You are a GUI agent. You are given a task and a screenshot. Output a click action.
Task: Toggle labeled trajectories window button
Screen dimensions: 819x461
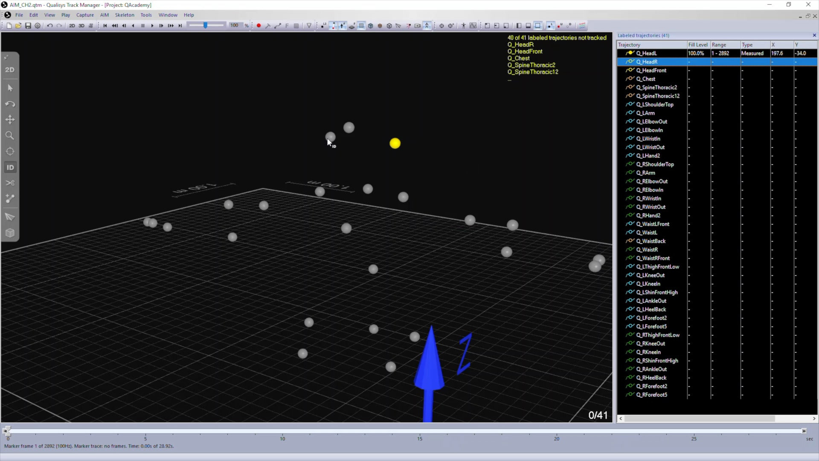coord(550,26)
